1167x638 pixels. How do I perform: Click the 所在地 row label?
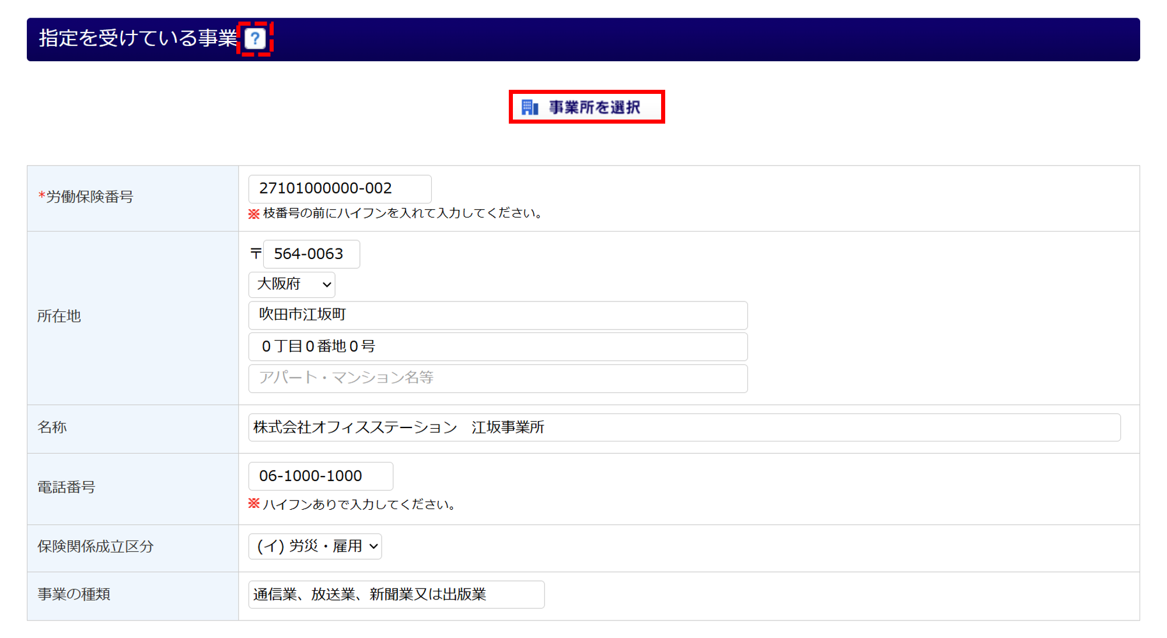click(x=59, y=317)
